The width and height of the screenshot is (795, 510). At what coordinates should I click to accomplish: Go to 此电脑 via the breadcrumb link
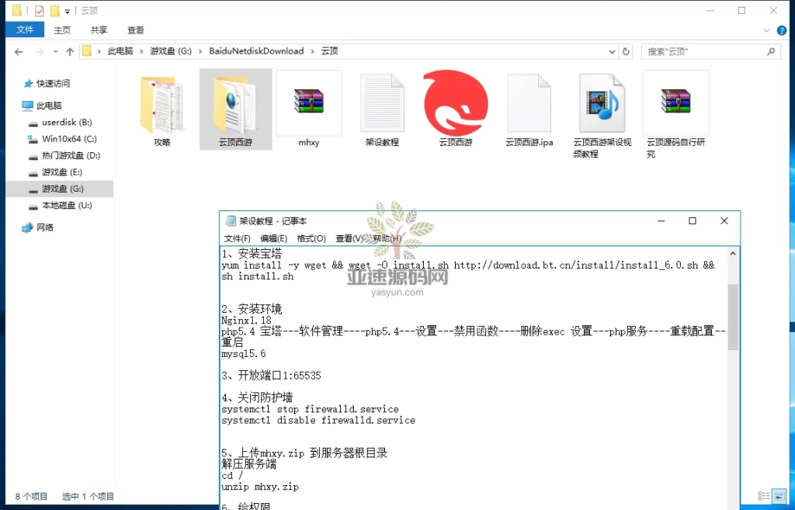(123, 50)
